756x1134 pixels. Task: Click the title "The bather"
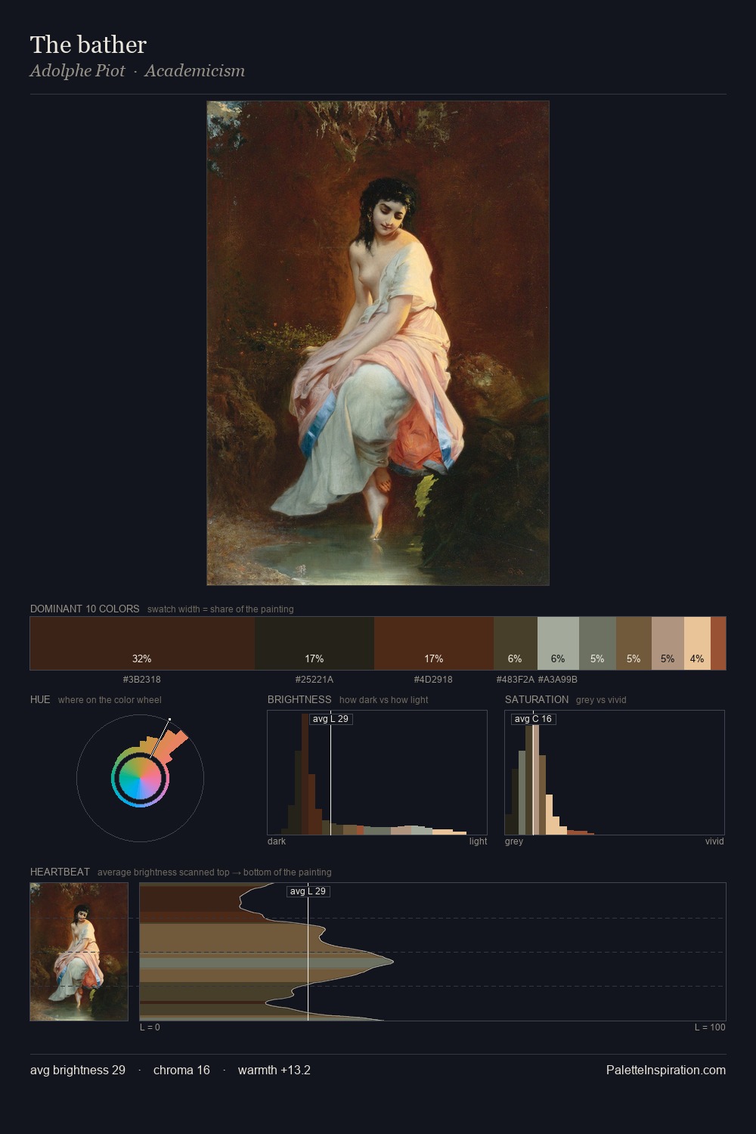[88, 45]
